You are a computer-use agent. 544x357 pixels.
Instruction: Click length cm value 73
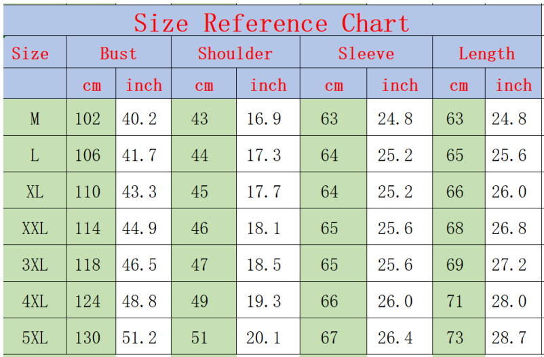click(x=454, y=337)
